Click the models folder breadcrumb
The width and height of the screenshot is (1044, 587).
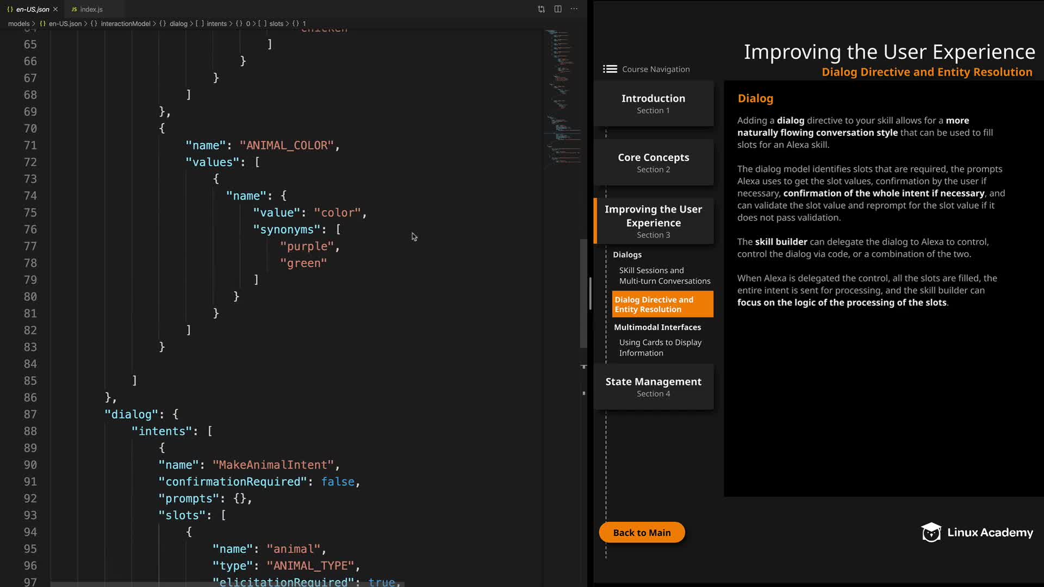pos(18,23)
